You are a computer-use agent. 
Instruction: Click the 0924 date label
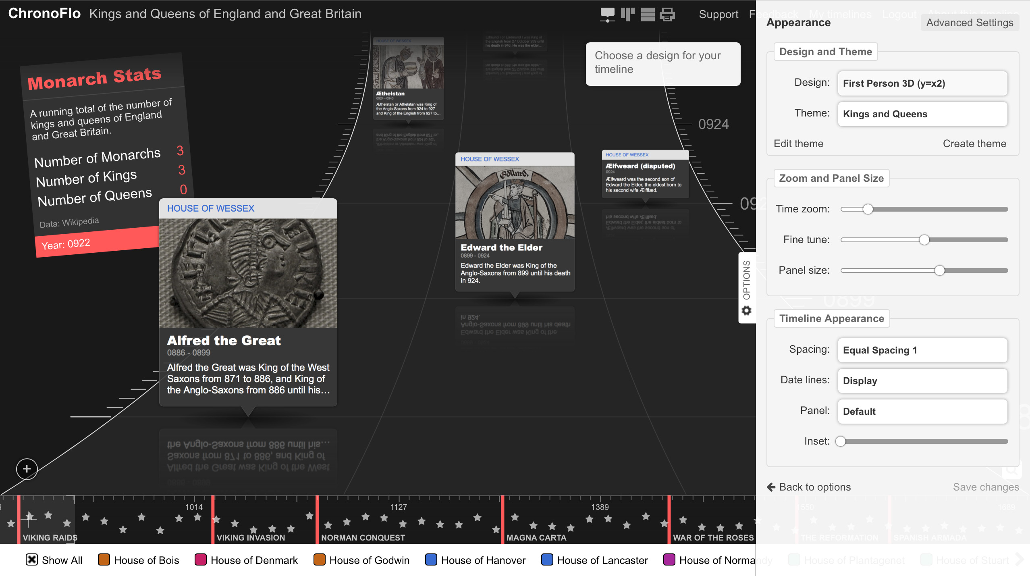coord(713,124)
